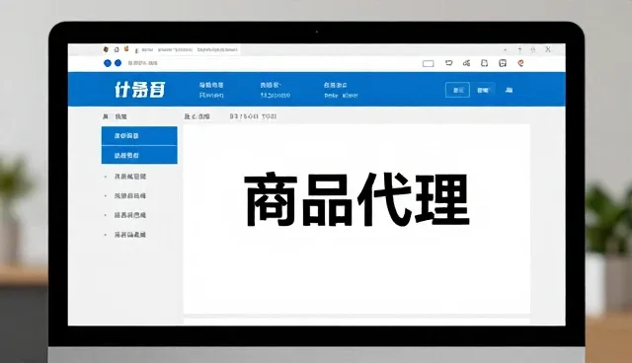Click the first blue circle left of address text
Image resolution: width=632 pixels, height=363 pixels.
click(x=108, y=63)
